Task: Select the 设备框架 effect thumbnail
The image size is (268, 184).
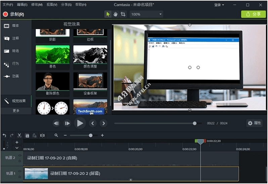Action: pos(90,82)
